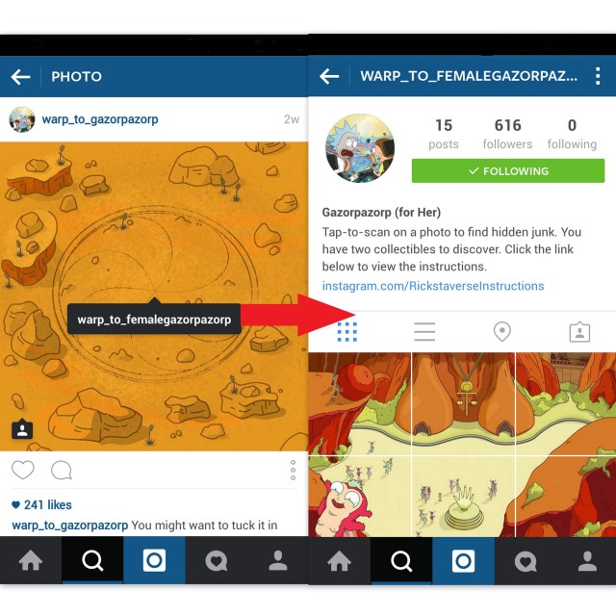
Task: Open the post options three-dot menu
Action: [x=293, y=470]
